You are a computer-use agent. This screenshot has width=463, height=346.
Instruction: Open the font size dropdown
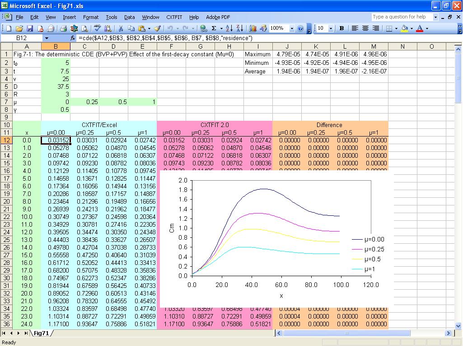(330, 28)
